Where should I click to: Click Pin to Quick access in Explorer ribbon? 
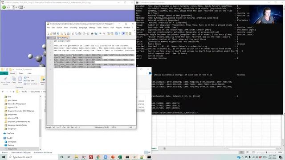5,81
